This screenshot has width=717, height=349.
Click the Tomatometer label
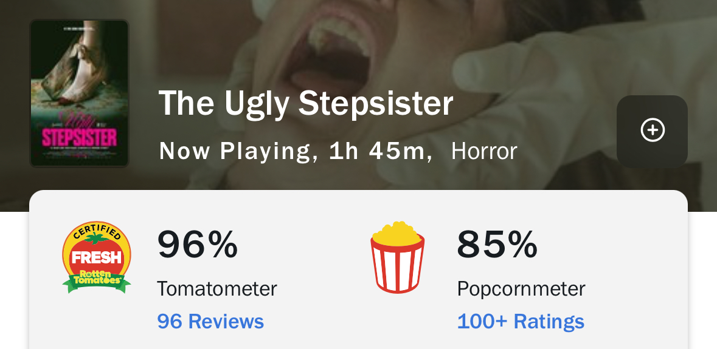coord(217,288)
